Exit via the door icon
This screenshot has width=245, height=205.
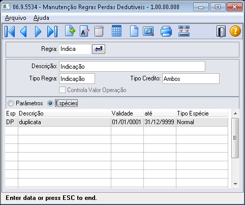(x=221, y=31)
